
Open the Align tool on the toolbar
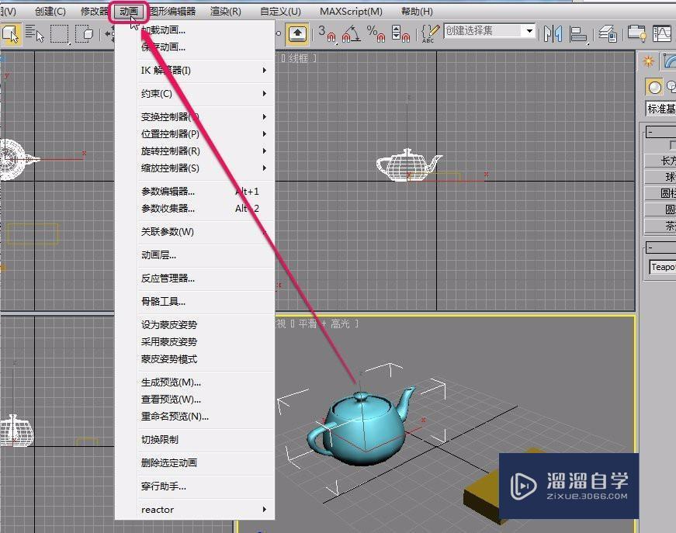tap(580, 33)
